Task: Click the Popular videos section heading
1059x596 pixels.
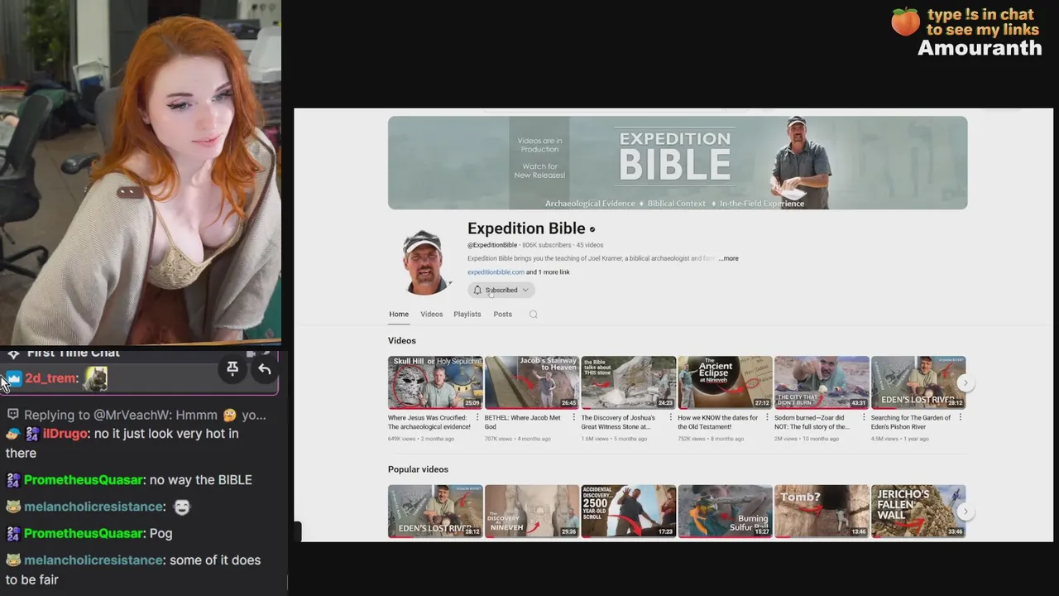Action: (418, 469)
